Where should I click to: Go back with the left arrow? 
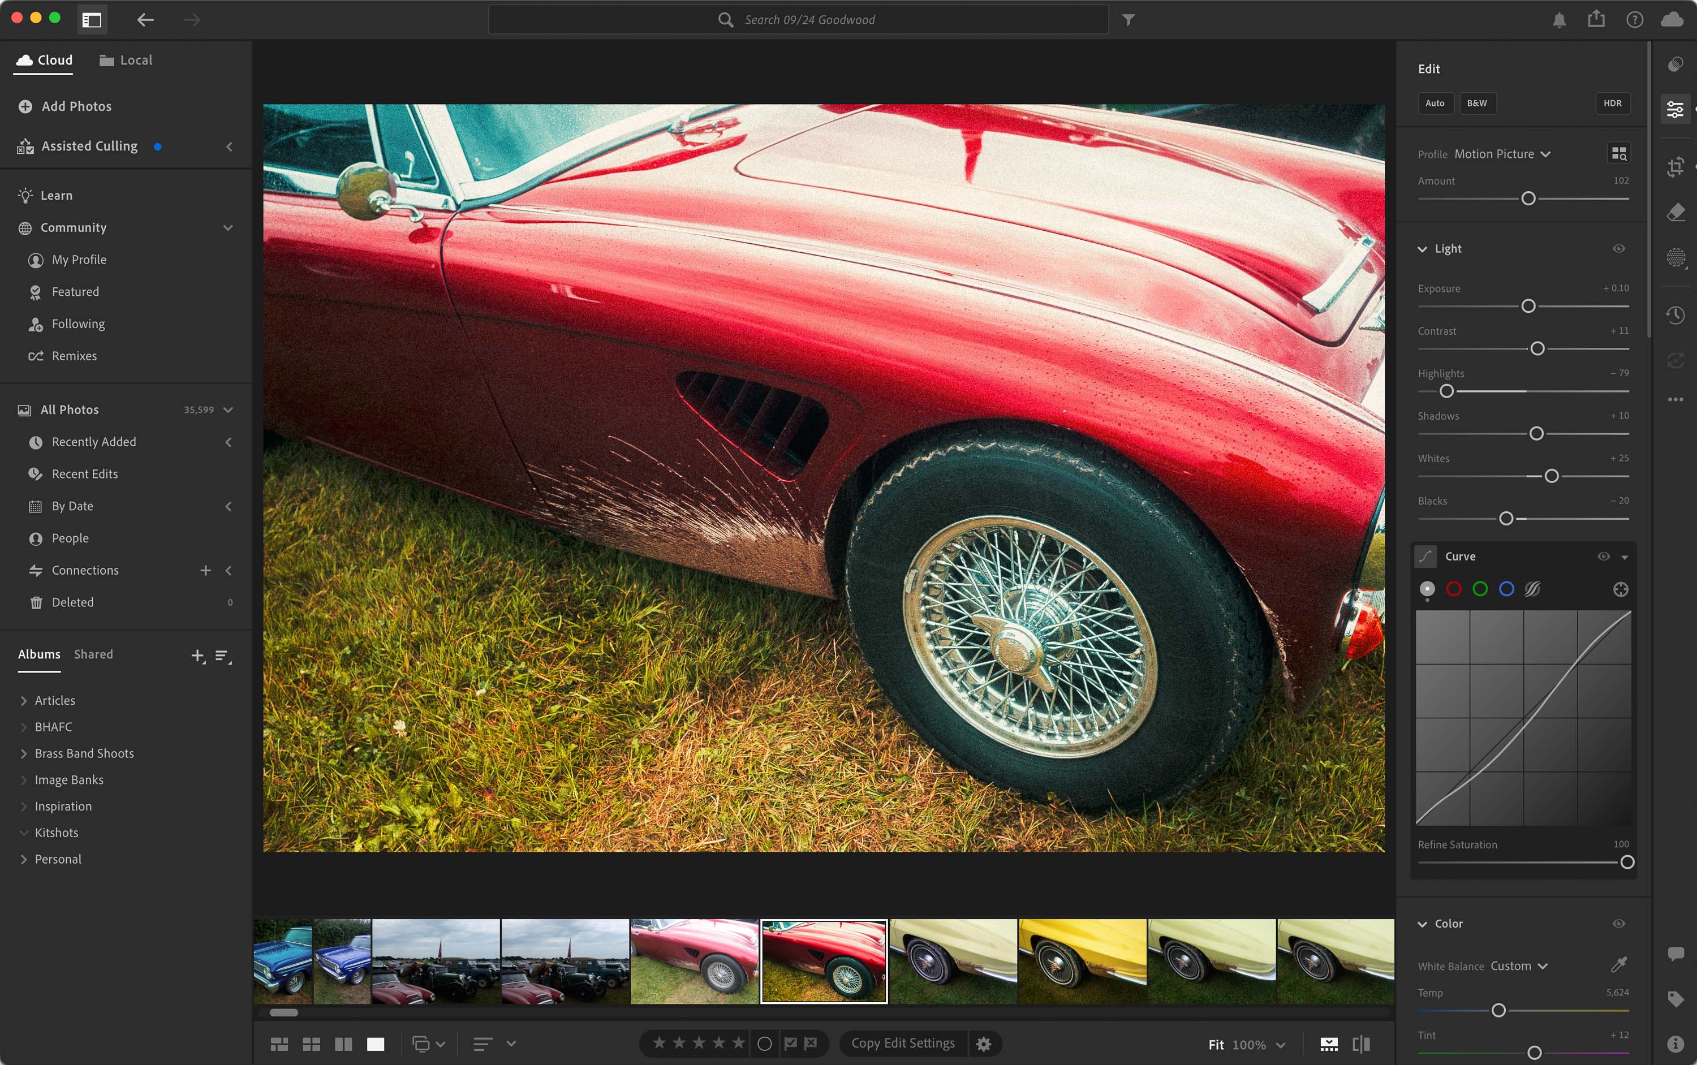point(145,20)
